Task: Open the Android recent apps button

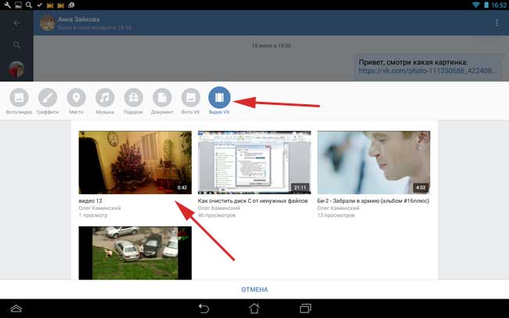Action: 305,308
